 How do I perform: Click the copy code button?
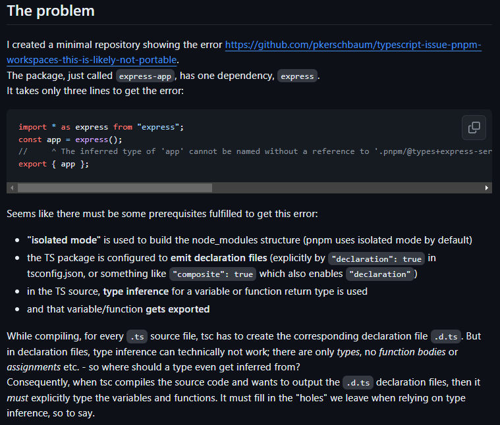474,128
